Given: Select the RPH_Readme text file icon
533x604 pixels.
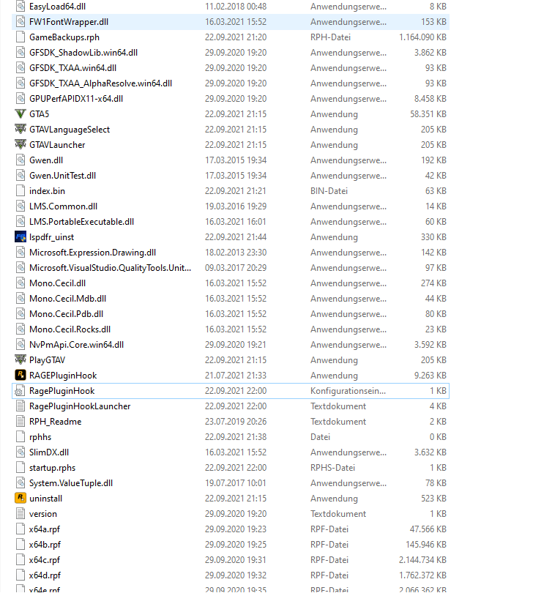Looking at the screenshot, I should point(20,422).
